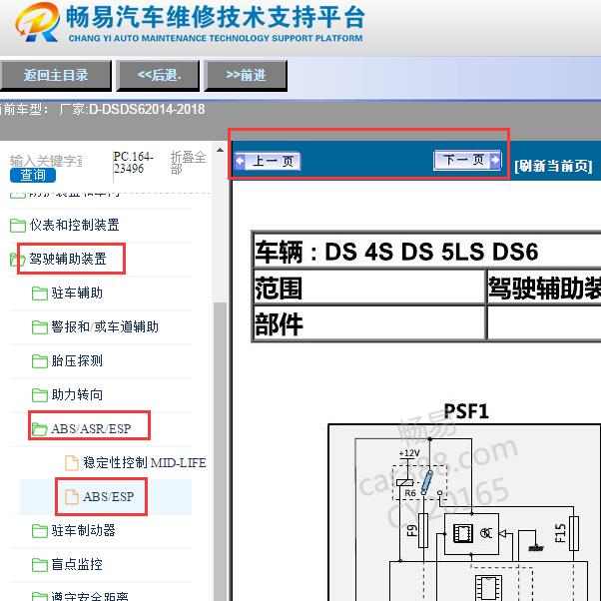Image resolution: width=601 pixels, height=601 pixels.
Task: Collapse ABS/ASR/ESP folder
Action: coord(91,428)
